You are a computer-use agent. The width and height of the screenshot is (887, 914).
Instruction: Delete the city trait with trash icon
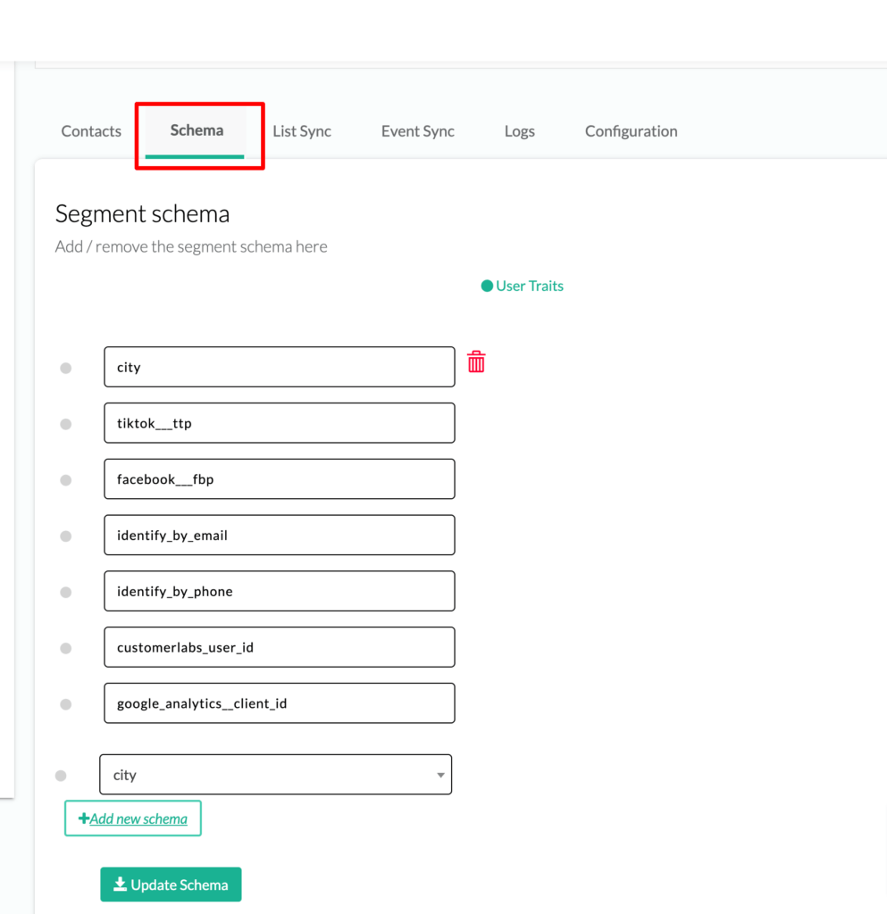coord(476,362)
